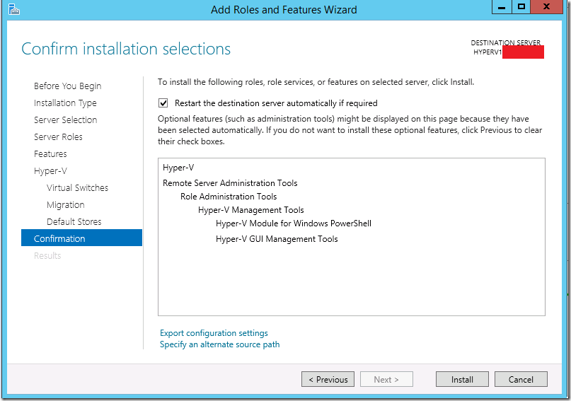The image size is (571, 401).
Task: Cancel the wizard
Action: tap(521, 379)
